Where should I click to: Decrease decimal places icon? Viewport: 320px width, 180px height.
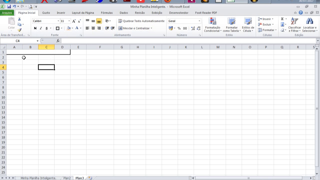pos(198,28)
